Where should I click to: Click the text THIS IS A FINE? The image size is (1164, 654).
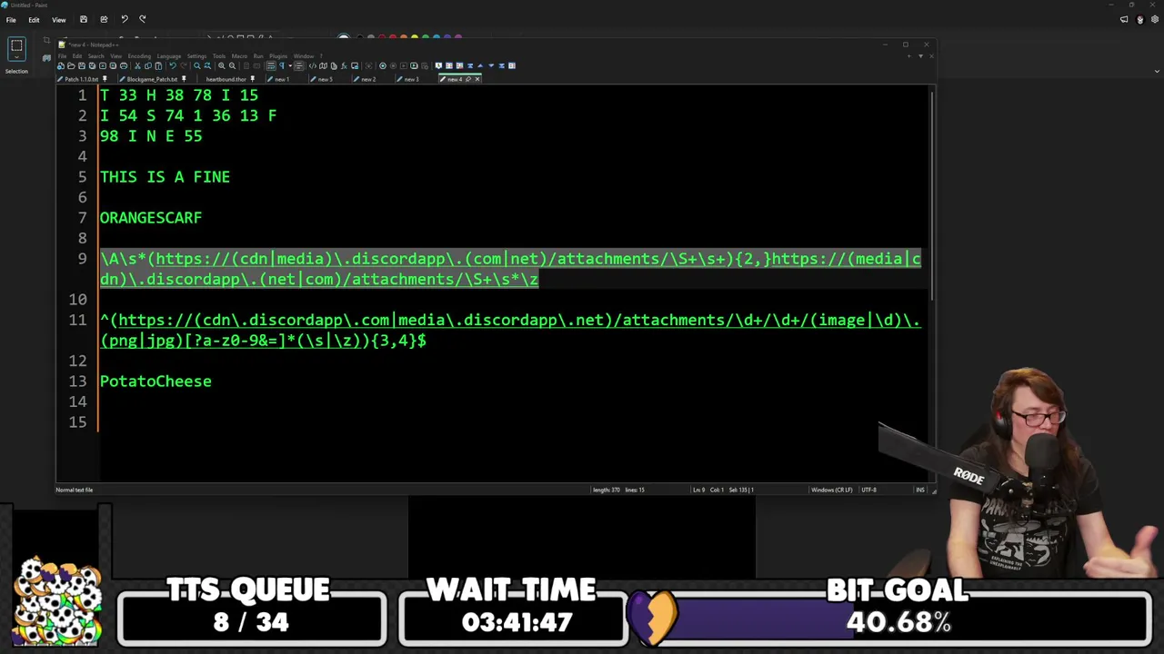pyautogui.click(x=165, y=177)
